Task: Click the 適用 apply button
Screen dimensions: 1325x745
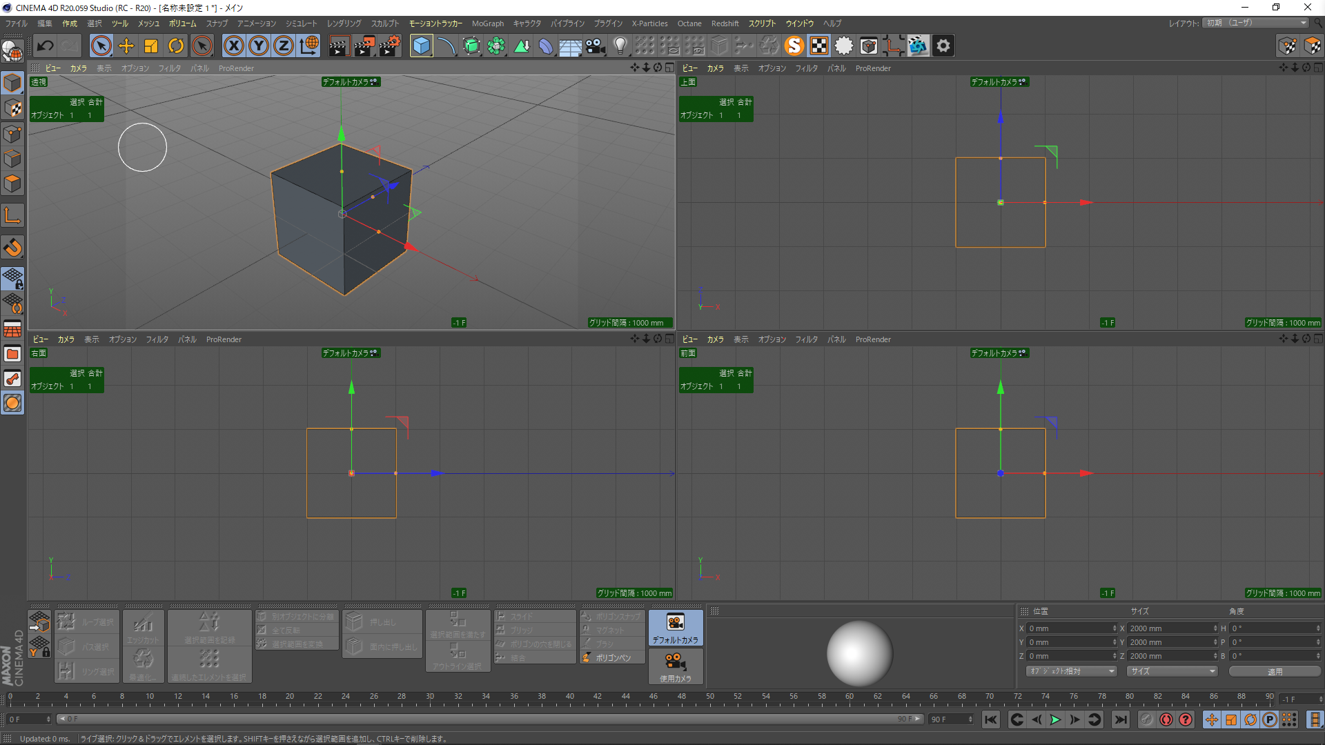Action: (x=1274, y=671)
